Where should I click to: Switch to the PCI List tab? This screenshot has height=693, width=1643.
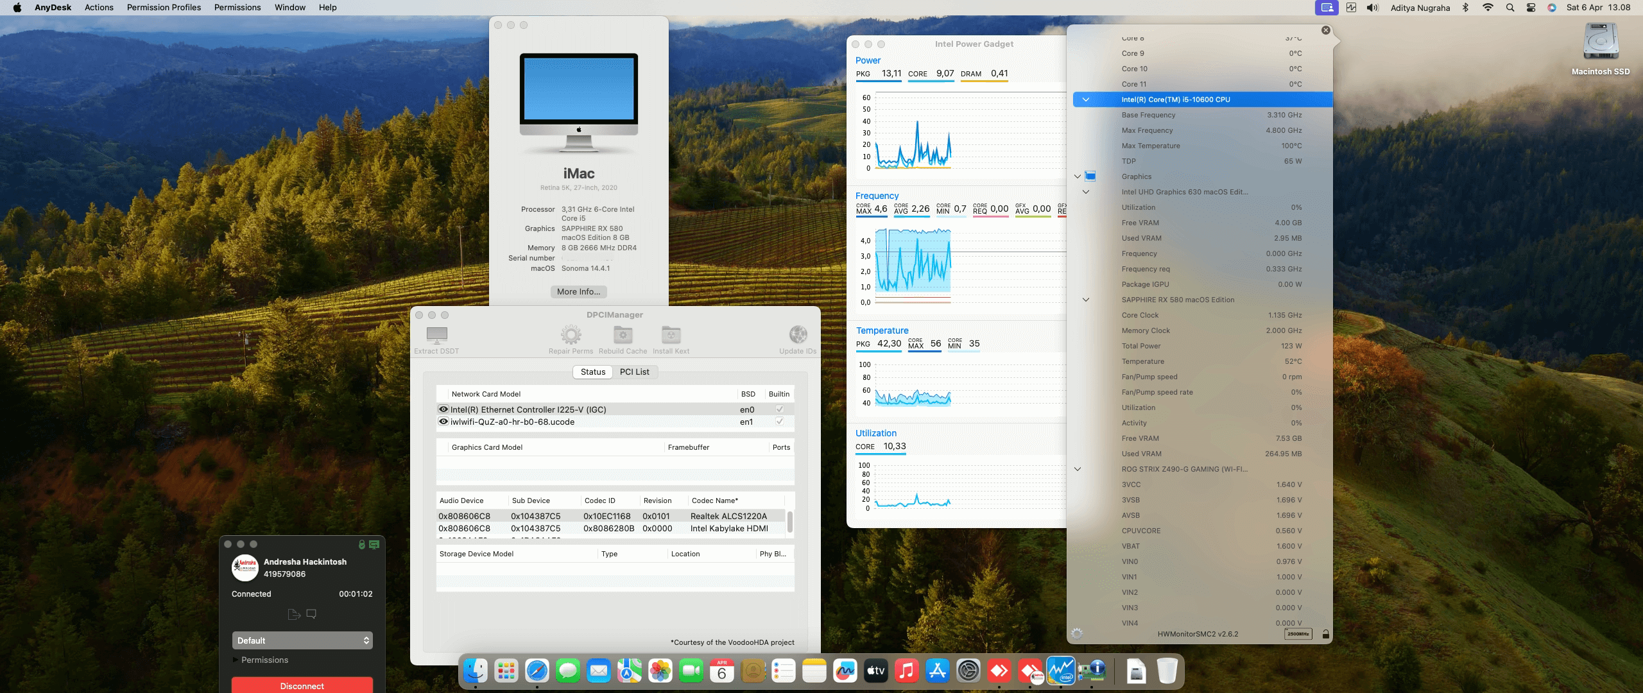[634, 372]
